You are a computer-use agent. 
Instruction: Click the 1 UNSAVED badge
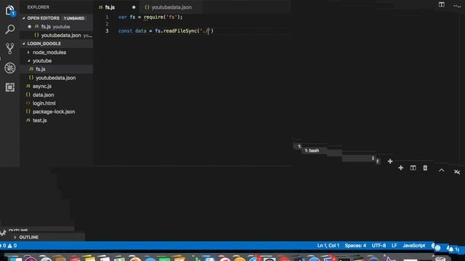[x=74, y=18]
